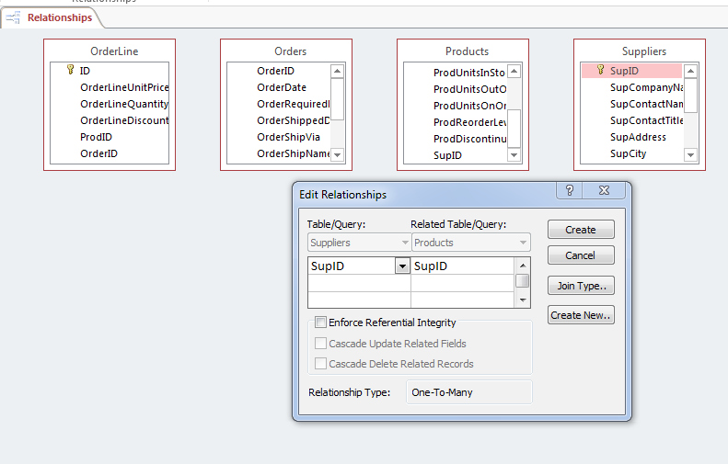Image resolution: width=728 pixels, height=464 pixels.
Task: Open the Join Type options button
Action: pos(580,286)
